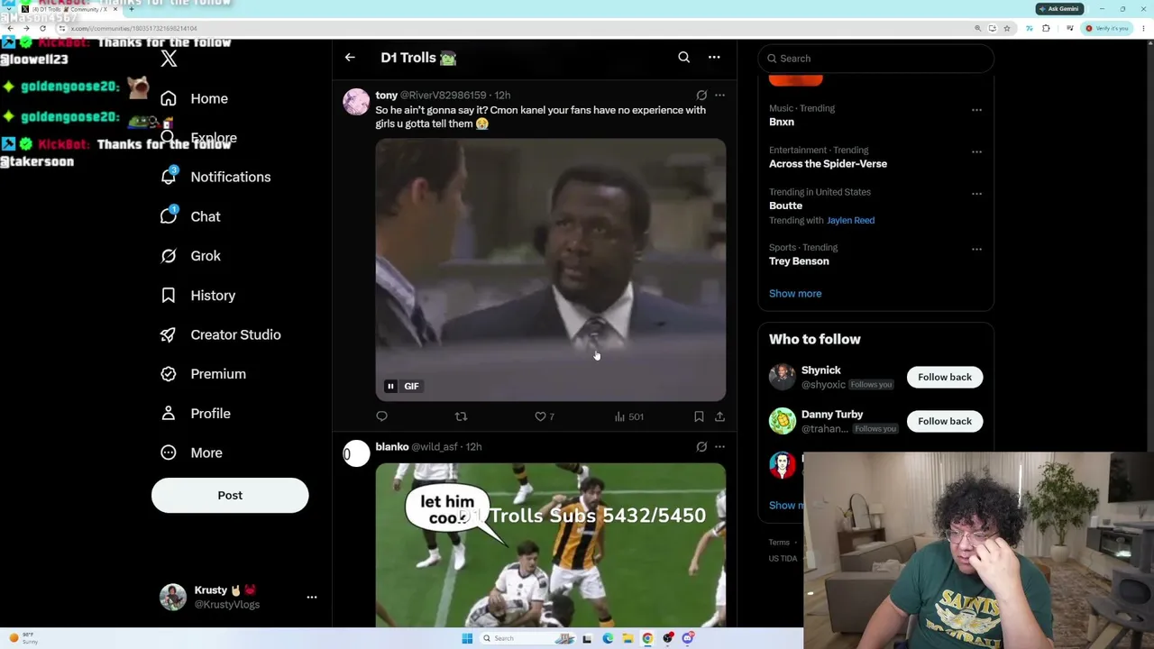Viewport: 1154px width, 649px height.
Task: Click the Post button
Action: coord(230,495)
